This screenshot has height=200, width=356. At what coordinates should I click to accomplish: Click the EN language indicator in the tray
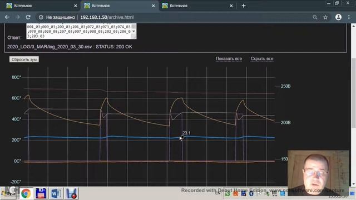[x=217, y=193]
